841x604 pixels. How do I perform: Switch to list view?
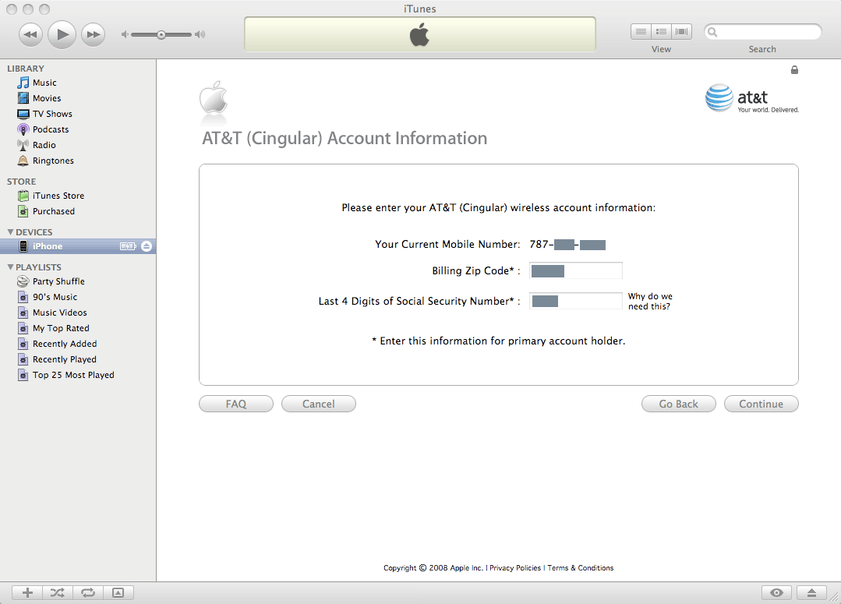[x=641, y=32]
